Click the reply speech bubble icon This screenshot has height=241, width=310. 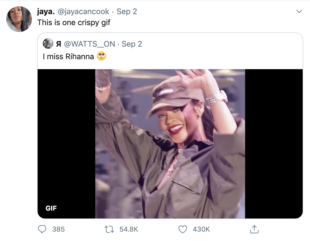(x=42, y=229)
